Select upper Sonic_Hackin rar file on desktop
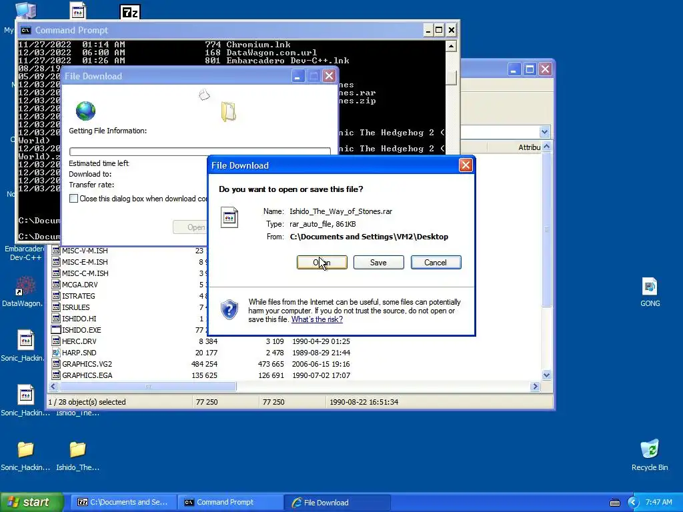The width and height of the screenshot is (683, 512). (x=26, y=340)
